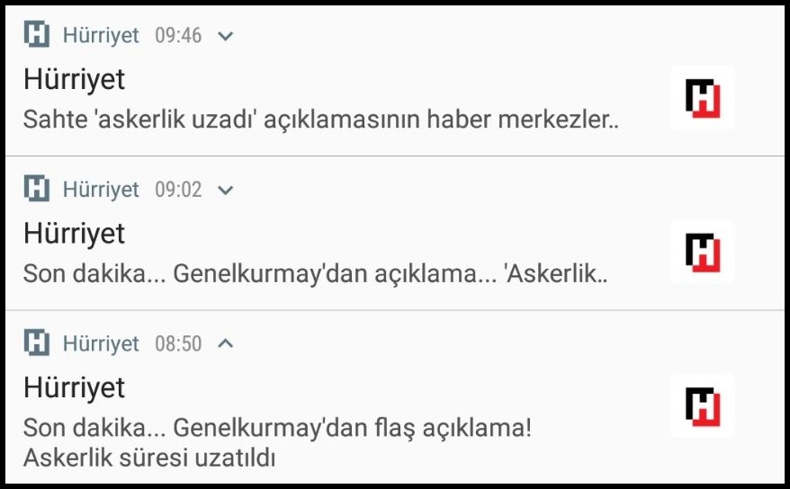Screen dimensions: 790x489
Task: Tap the large Hürriyet logo on the 08:50 notification
Action: pos(703,406)
